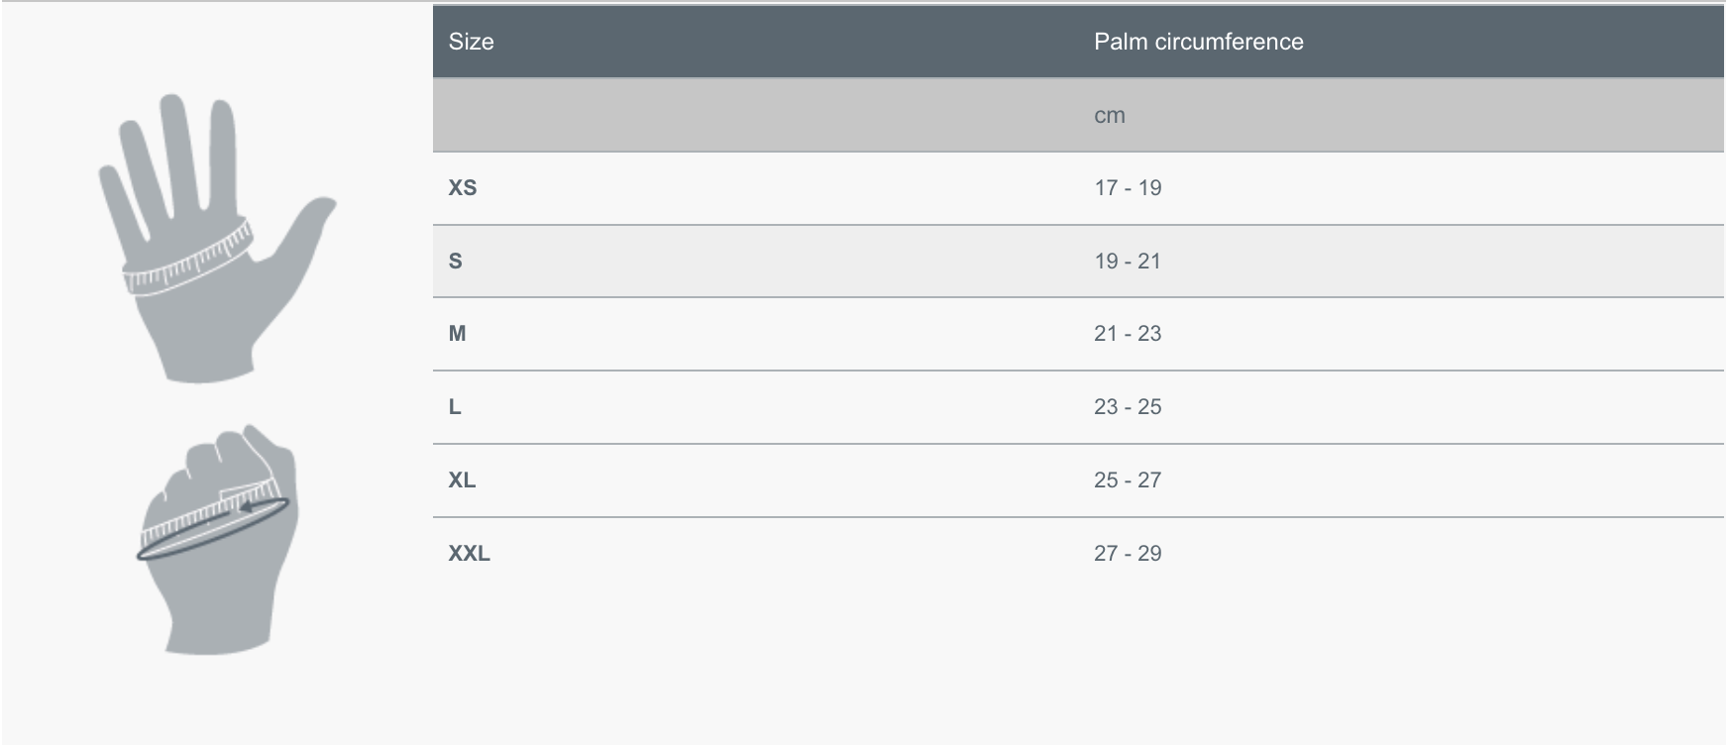
Task: Select the L size row label
Action: tap(455, 407)
